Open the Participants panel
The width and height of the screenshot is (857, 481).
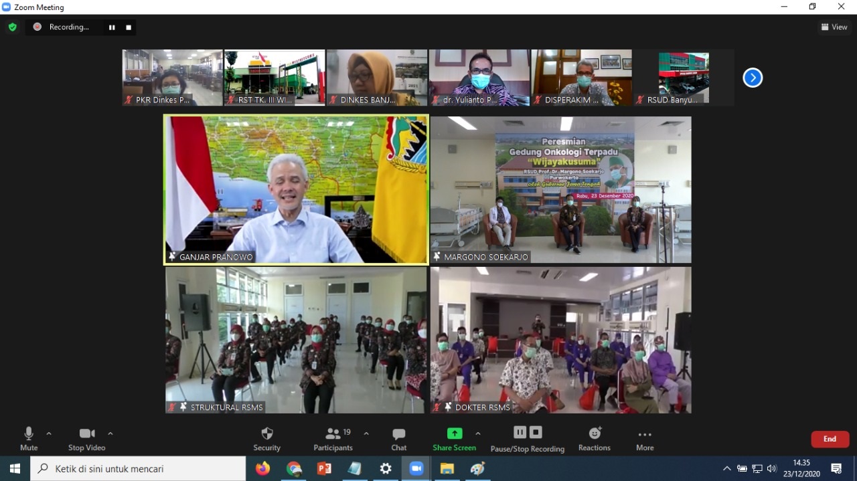pyautogui.click(x=333, y=438)
